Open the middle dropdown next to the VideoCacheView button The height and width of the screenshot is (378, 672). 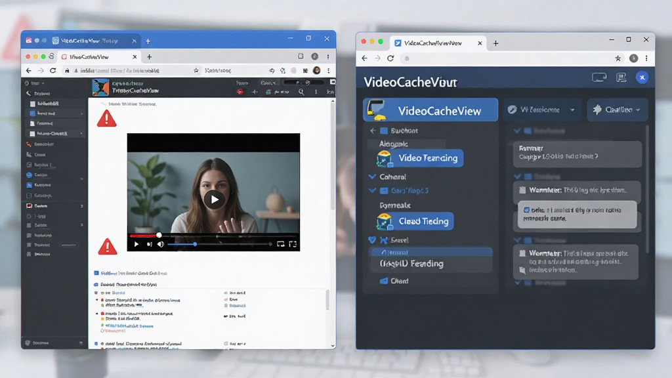(x=542, y=110)
